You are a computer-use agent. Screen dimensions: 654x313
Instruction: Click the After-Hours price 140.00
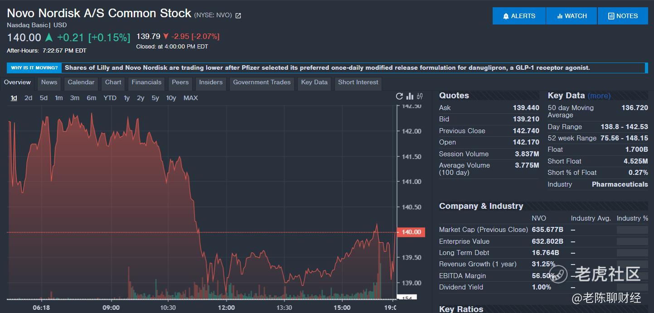pos(24,38)
